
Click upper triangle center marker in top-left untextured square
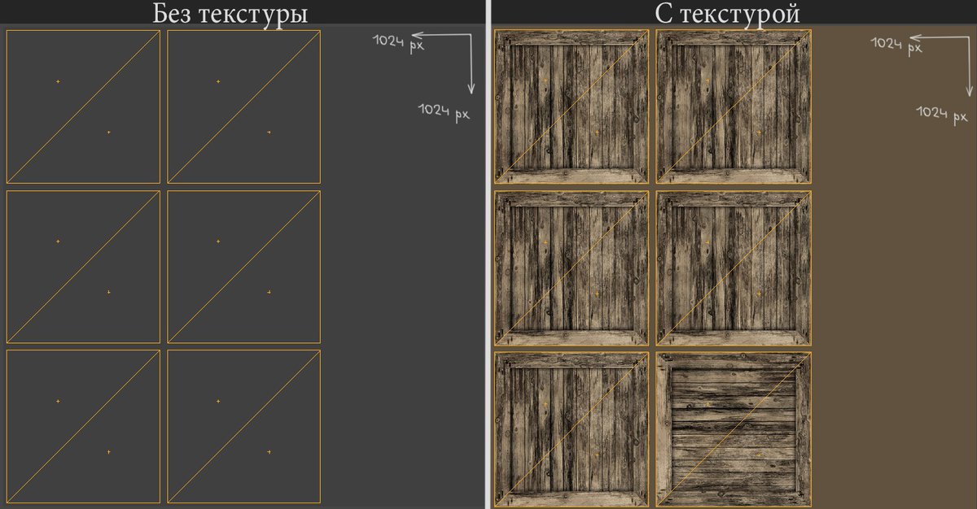[58, 81]
